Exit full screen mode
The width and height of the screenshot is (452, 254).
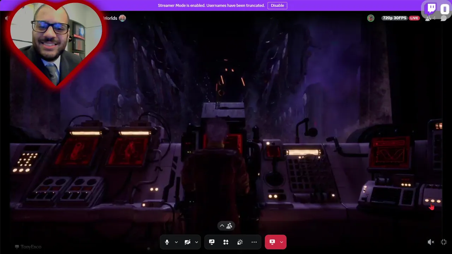444,242
